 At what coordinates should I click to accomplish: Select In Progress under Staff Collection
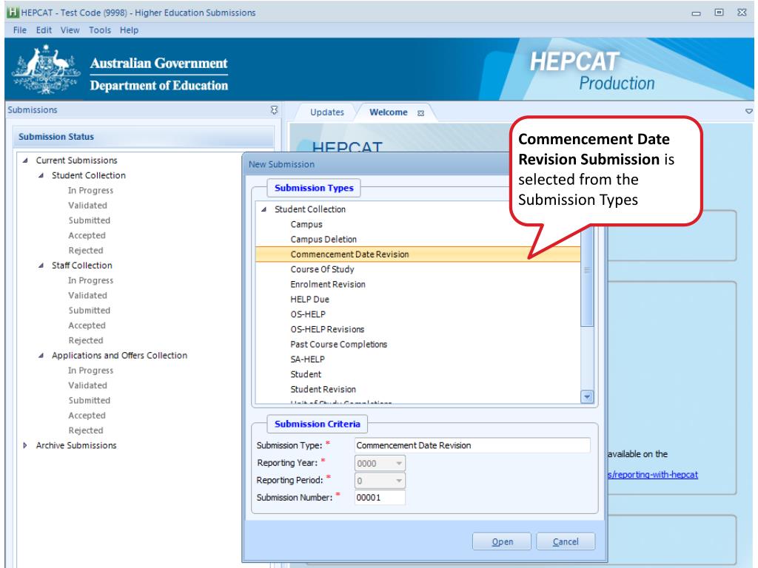(x=90, y=280)
